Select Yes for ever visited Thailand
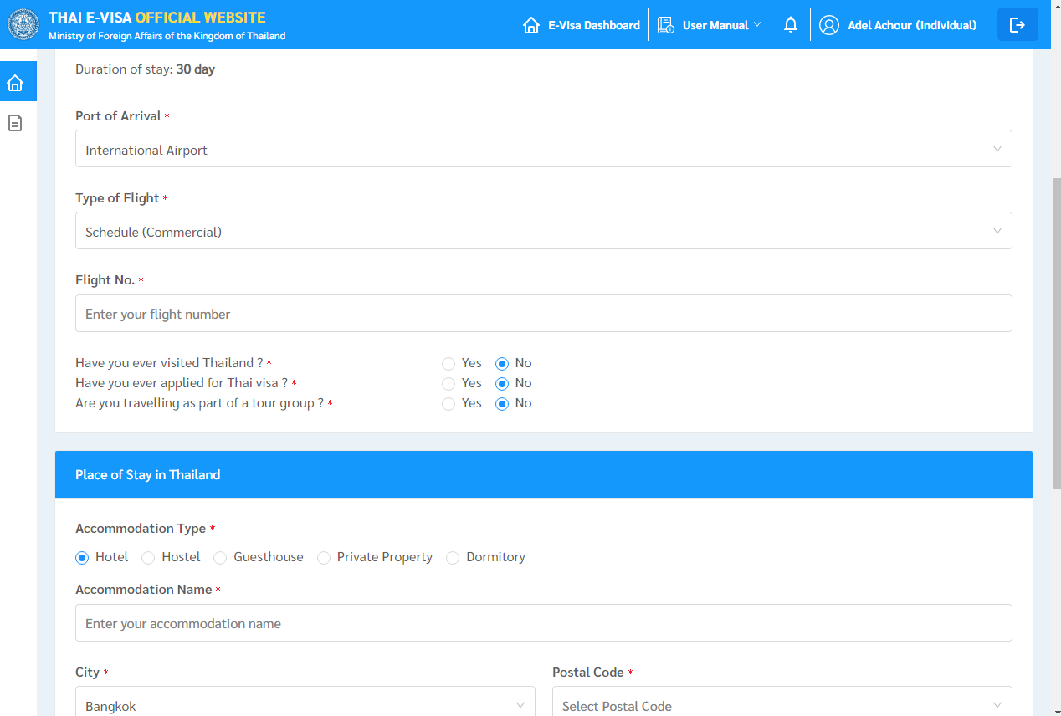 (x=448, y=363)
